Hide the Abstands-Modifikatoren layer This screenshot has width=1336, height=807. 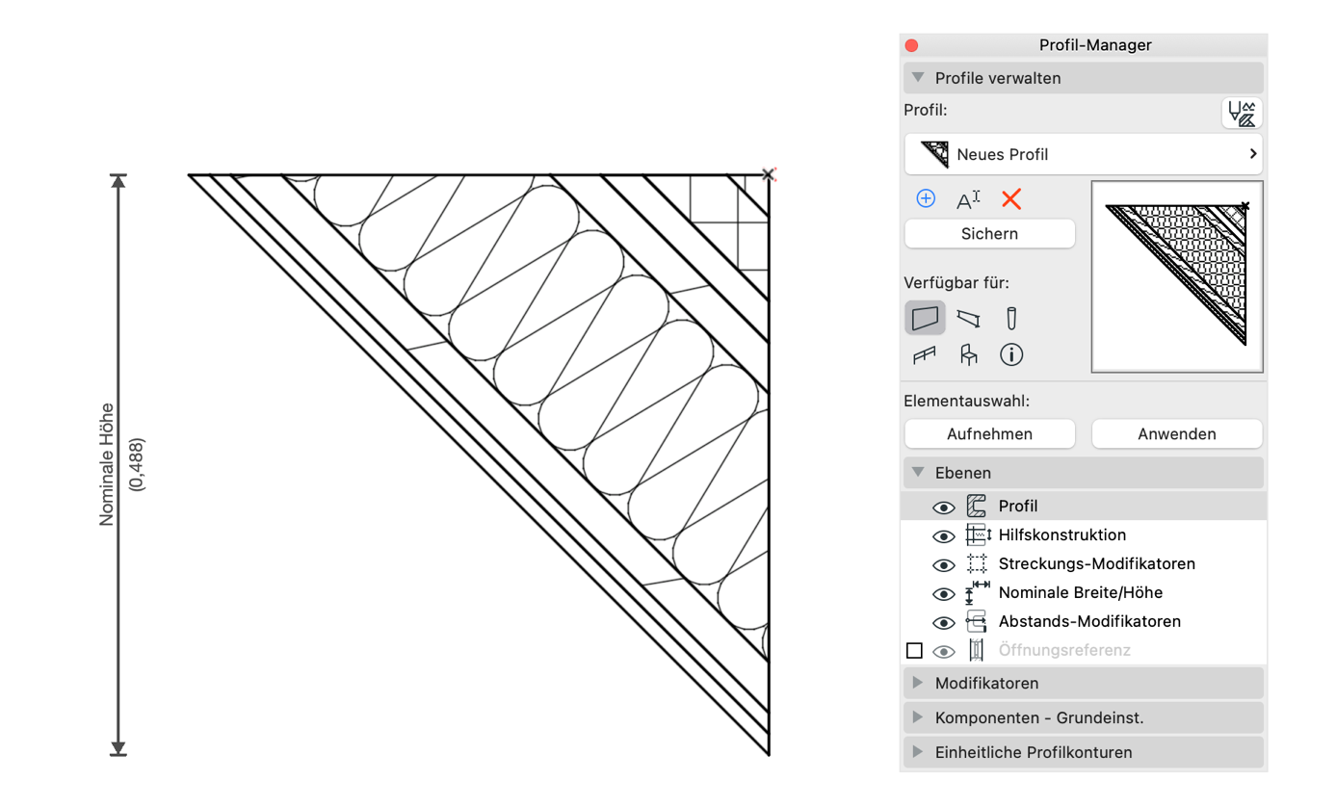point(944,623)
